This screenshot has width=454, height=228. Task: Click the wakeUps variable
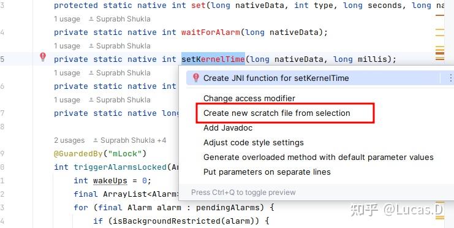tap(110, 181)
